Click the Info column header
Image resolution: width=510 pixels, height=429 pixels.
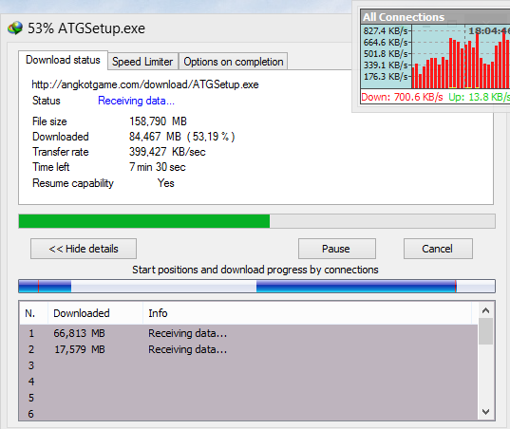(307, 313)
